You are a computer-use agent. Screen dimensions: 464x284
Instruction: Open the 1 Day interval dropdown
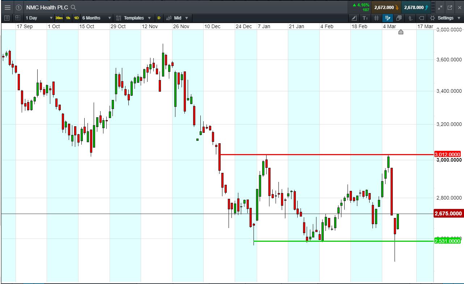(x=39, y=18)
